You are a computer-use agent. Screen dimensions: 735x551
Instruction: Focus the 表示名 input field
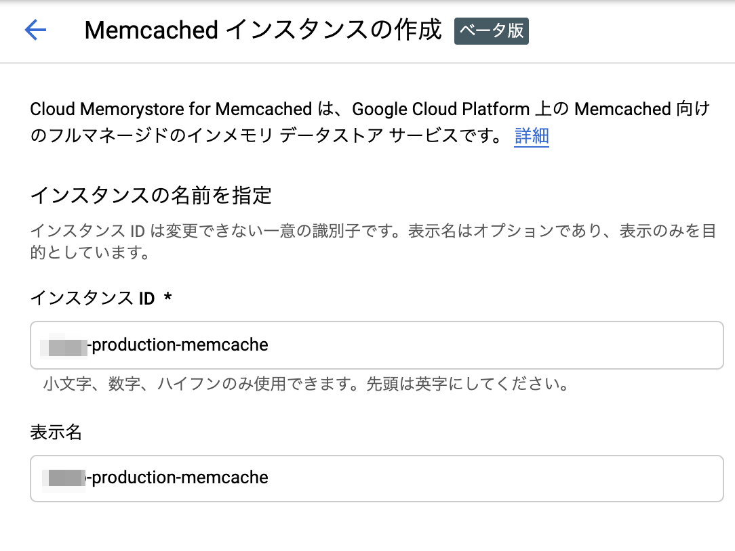click(377, 478)
